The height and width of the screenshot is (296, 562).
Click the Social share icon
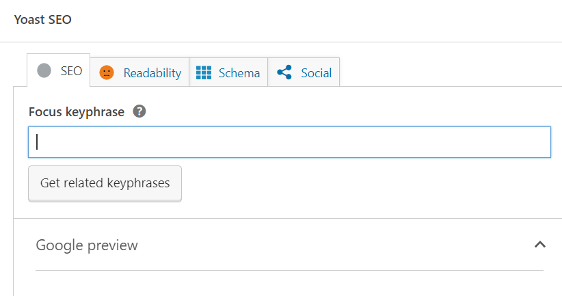tap(284, 72)
